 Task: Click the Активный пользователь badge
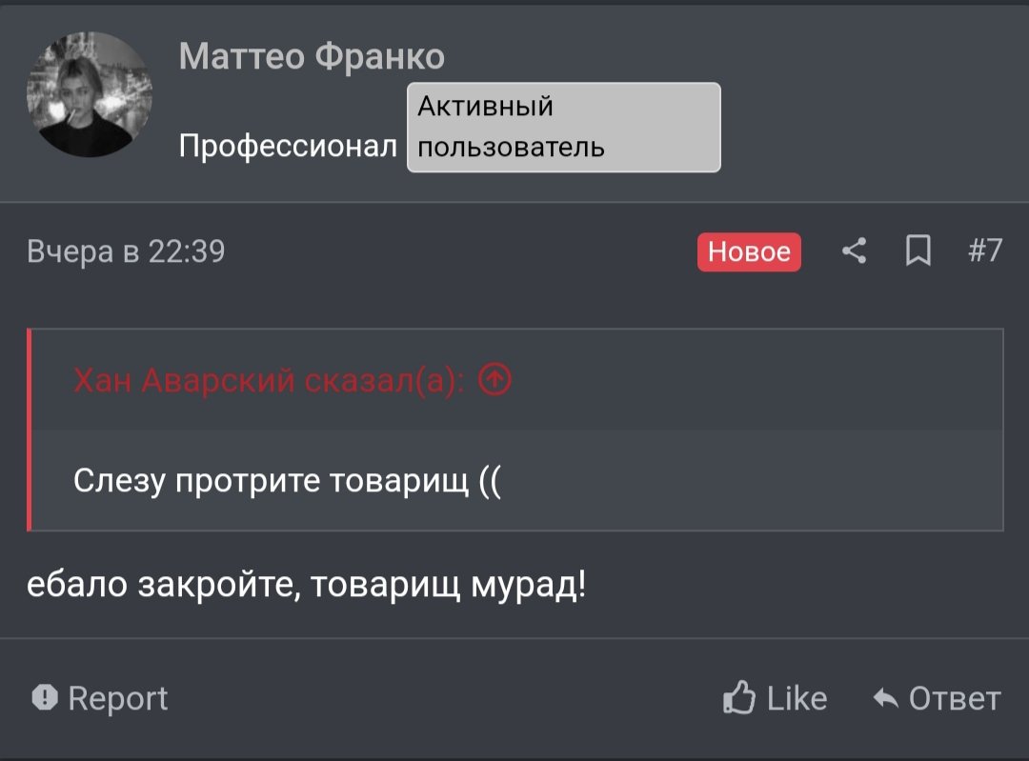pos(563,127)
